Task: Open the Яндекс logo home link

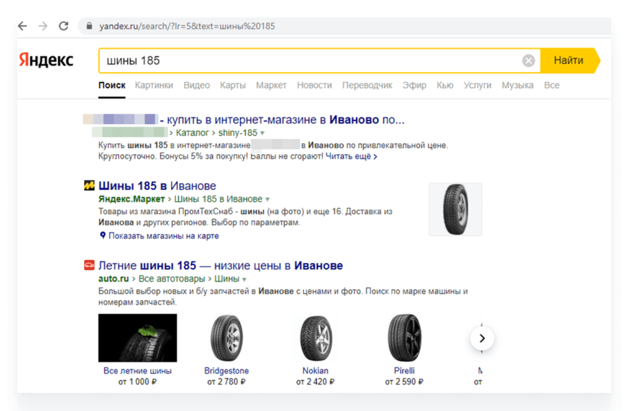Action: 46,60
